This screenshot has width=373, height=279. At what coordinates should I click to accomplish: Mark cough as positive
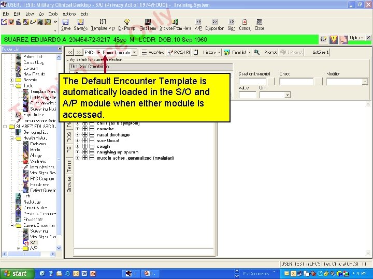click(x=85, y=146)
